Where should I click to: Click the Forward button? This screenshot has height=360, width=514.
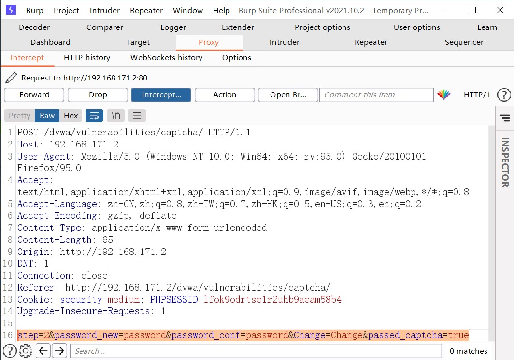(34, 95)
